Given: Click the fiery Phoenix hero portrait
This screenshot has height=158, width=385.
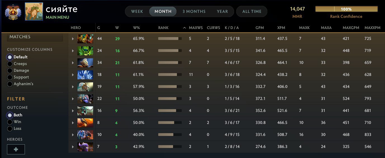Looking at the screenshot, I should pyautogui.click(x=85, y=123).
